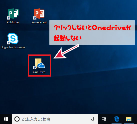Click the "PowerPoint" text label
The height and width of the screenshot is (124, 137).
pyautogui.click(x=39, y=22)
